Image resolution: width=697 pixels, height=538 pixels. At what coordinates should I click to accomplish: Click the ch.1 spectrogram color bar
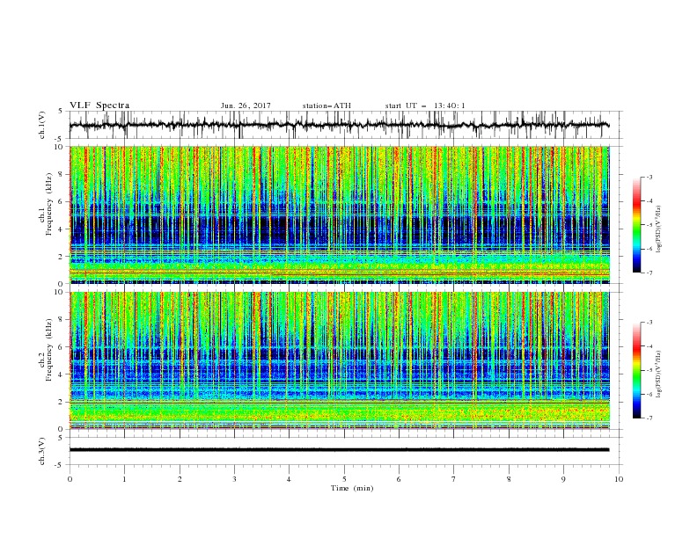[636, 224]
